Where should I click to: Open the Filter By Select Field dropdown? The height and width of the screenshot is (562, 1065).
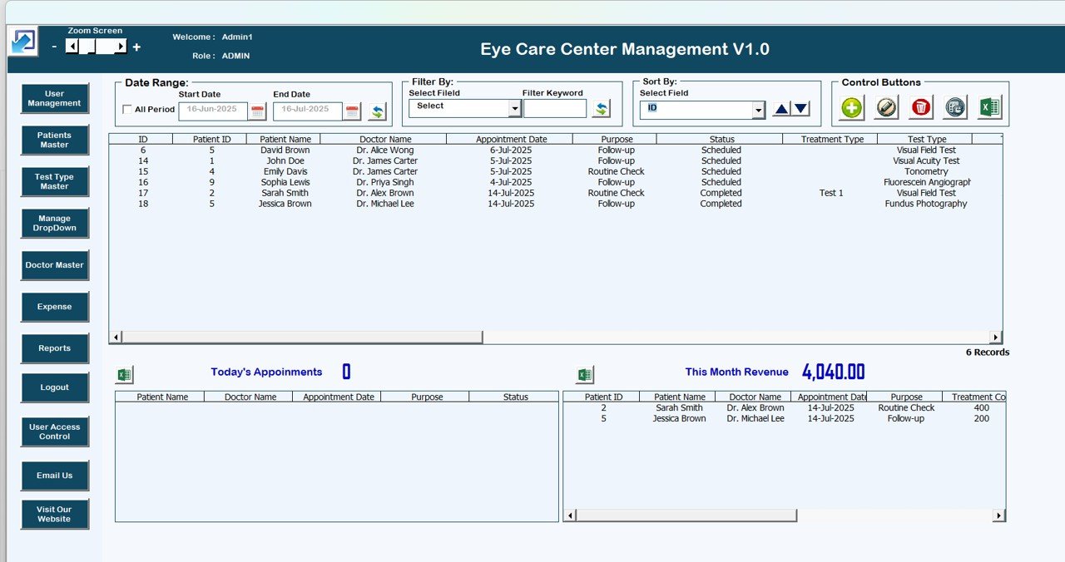pos(516,107)
